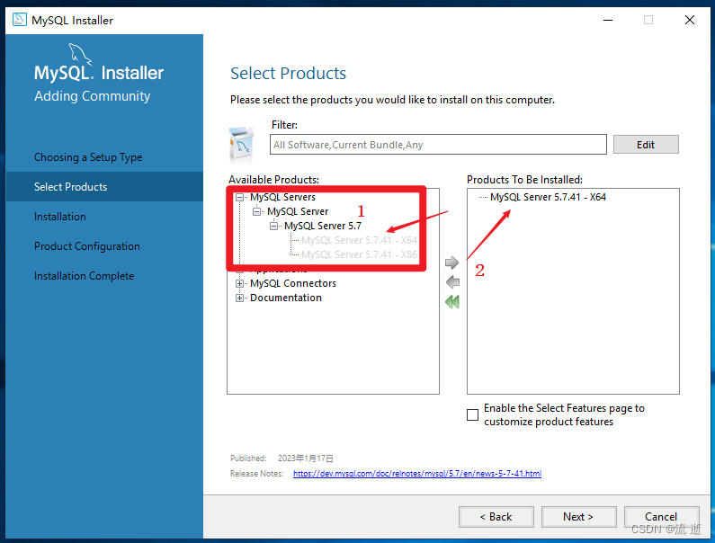Click the MySQL dolphin logo

click(x=80, y=54)
